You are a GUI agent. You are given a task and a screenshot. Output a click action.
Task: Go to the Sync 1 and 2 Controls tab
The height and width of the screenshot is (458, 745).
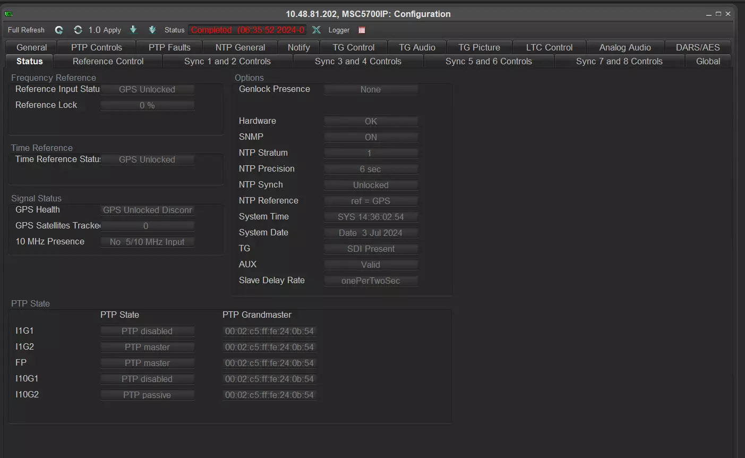227,61
